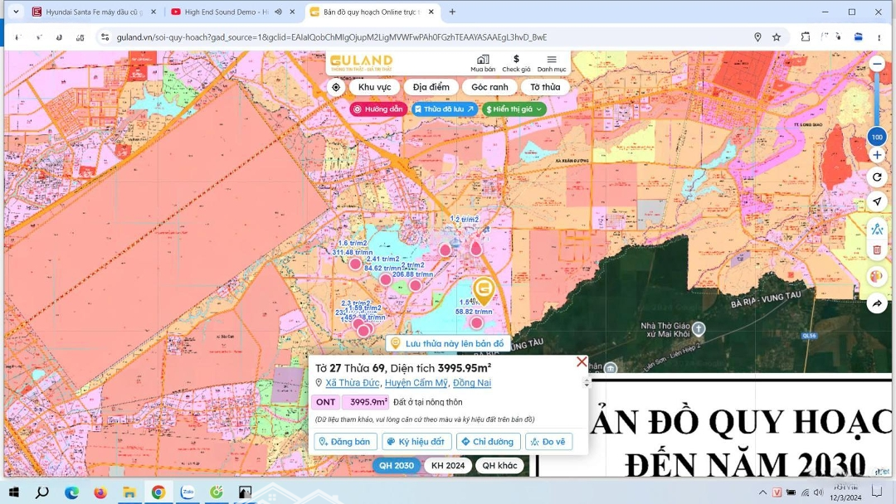896x504 pixels.
Task: Click the layer opacity slider handle showing 100
Action: (x=877, y=137)
